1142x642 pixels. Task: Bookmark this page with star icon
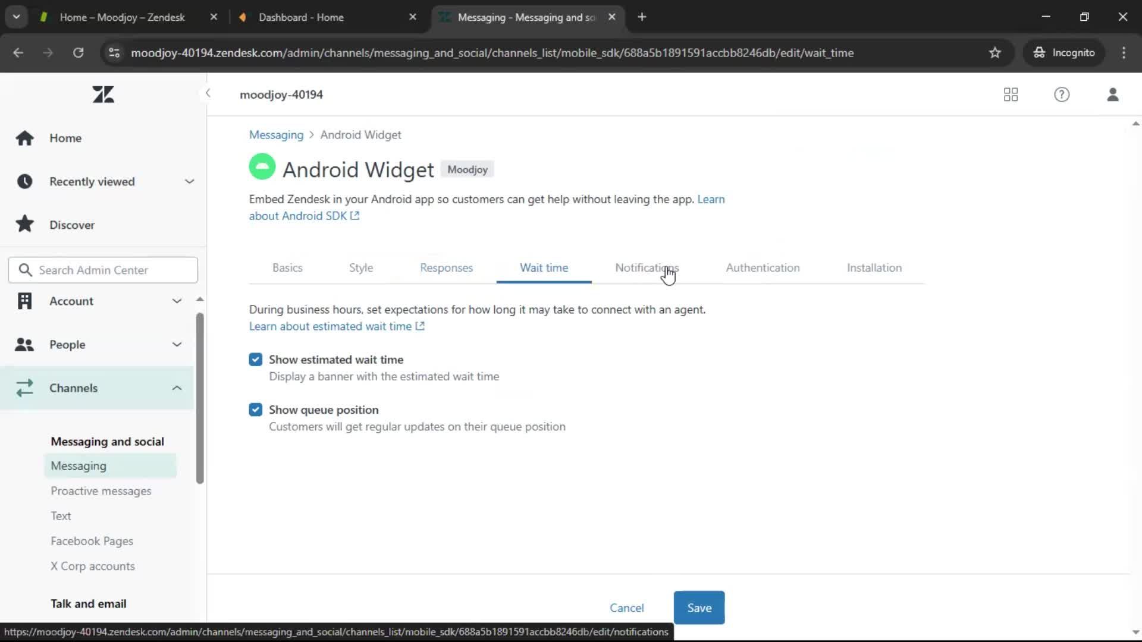coord(995,52)
